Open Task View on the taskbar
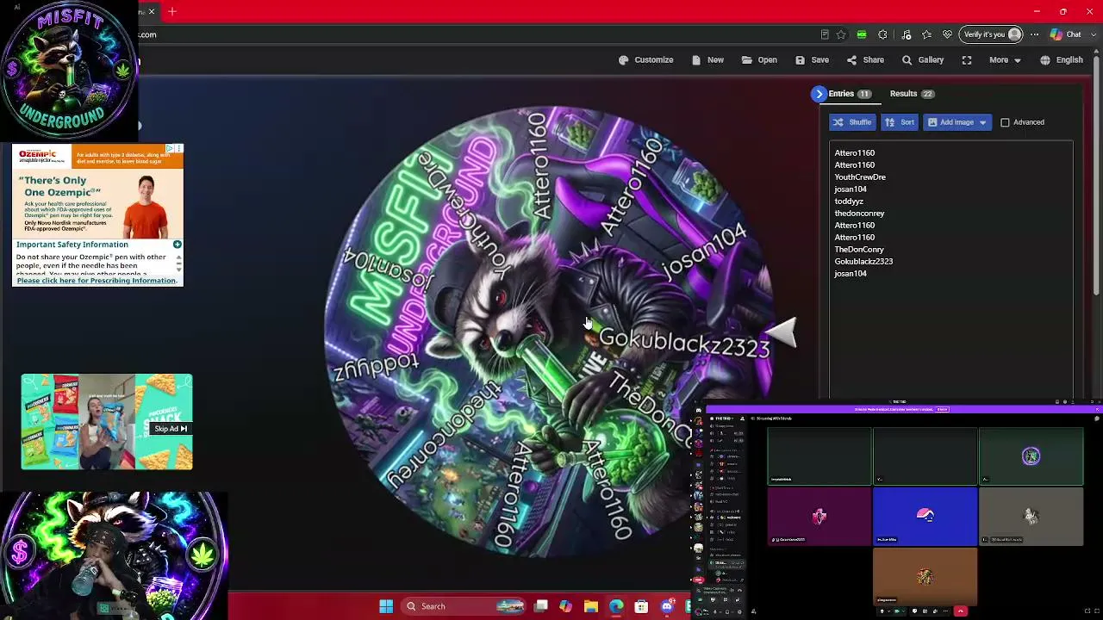 540,606
